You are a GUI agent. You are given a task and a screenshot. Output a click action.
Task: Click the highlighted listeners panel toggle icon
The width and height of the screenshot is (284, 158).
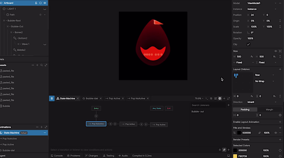(x=220, y=98)
